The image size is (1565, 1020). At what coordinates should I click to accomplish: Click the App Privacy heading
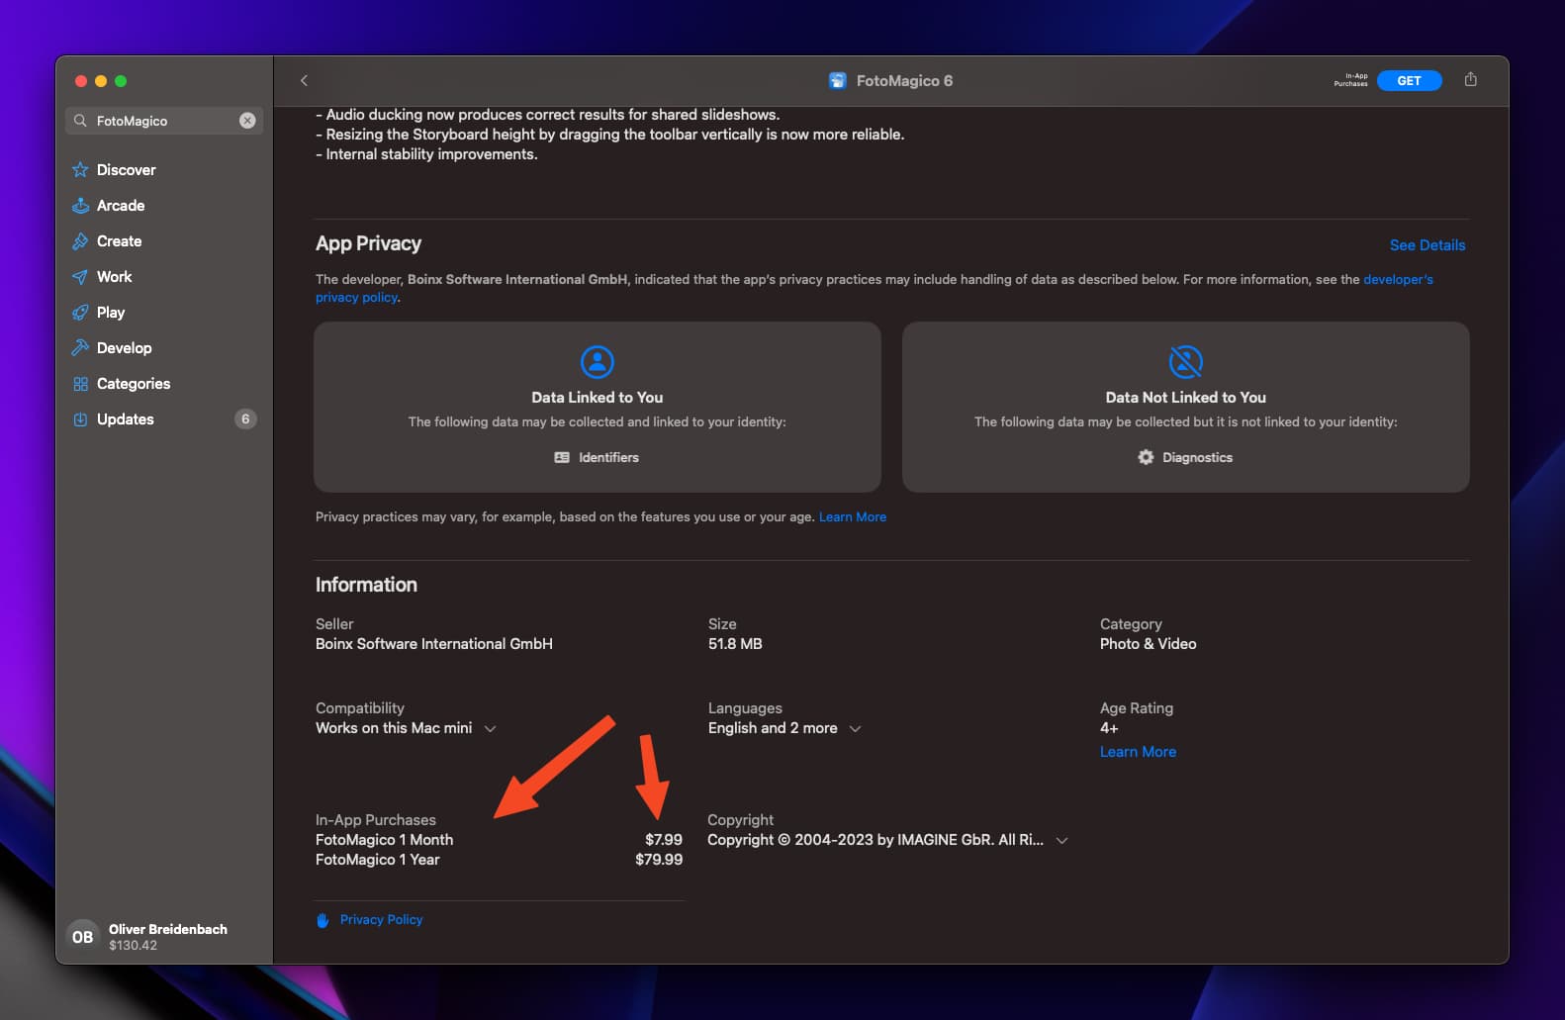pos(368,243)
